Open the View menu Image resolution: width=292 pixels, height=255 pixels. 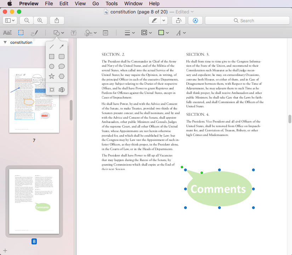[80, 4]
